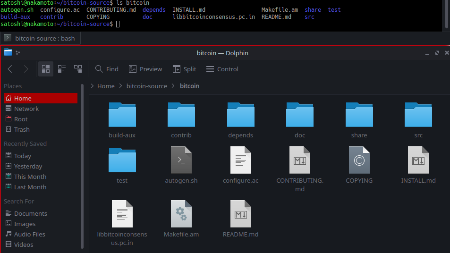Click the Dolphin folder window icon

(8, 52)
